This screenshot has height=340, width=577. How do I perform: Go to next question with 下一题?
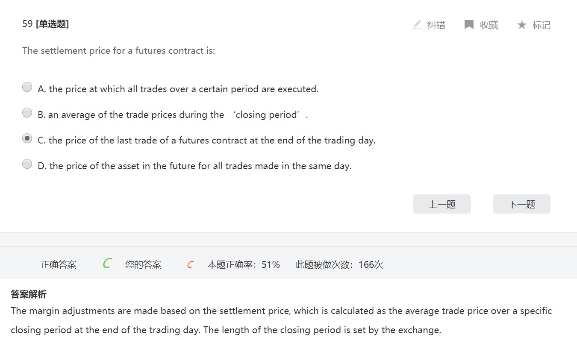521,204
